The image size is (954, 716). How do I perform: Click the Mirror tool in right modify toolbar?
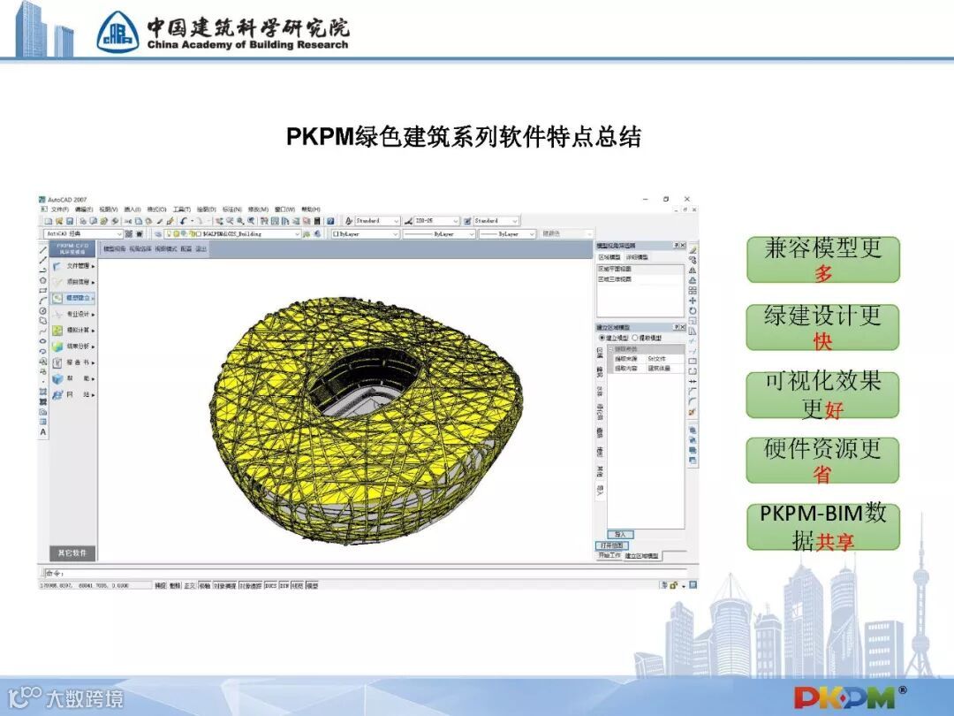tap(693, 270)
